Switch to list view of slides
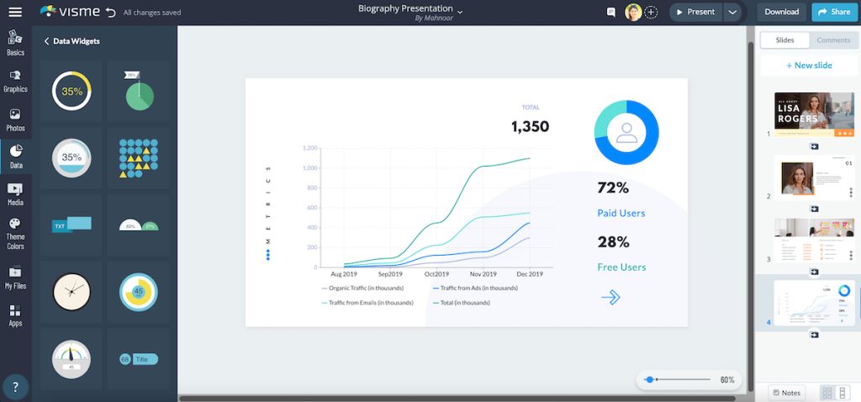 point(843,393)
